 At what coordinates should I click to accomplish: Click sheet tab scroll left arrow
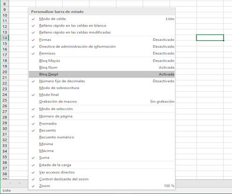point(10,183)
